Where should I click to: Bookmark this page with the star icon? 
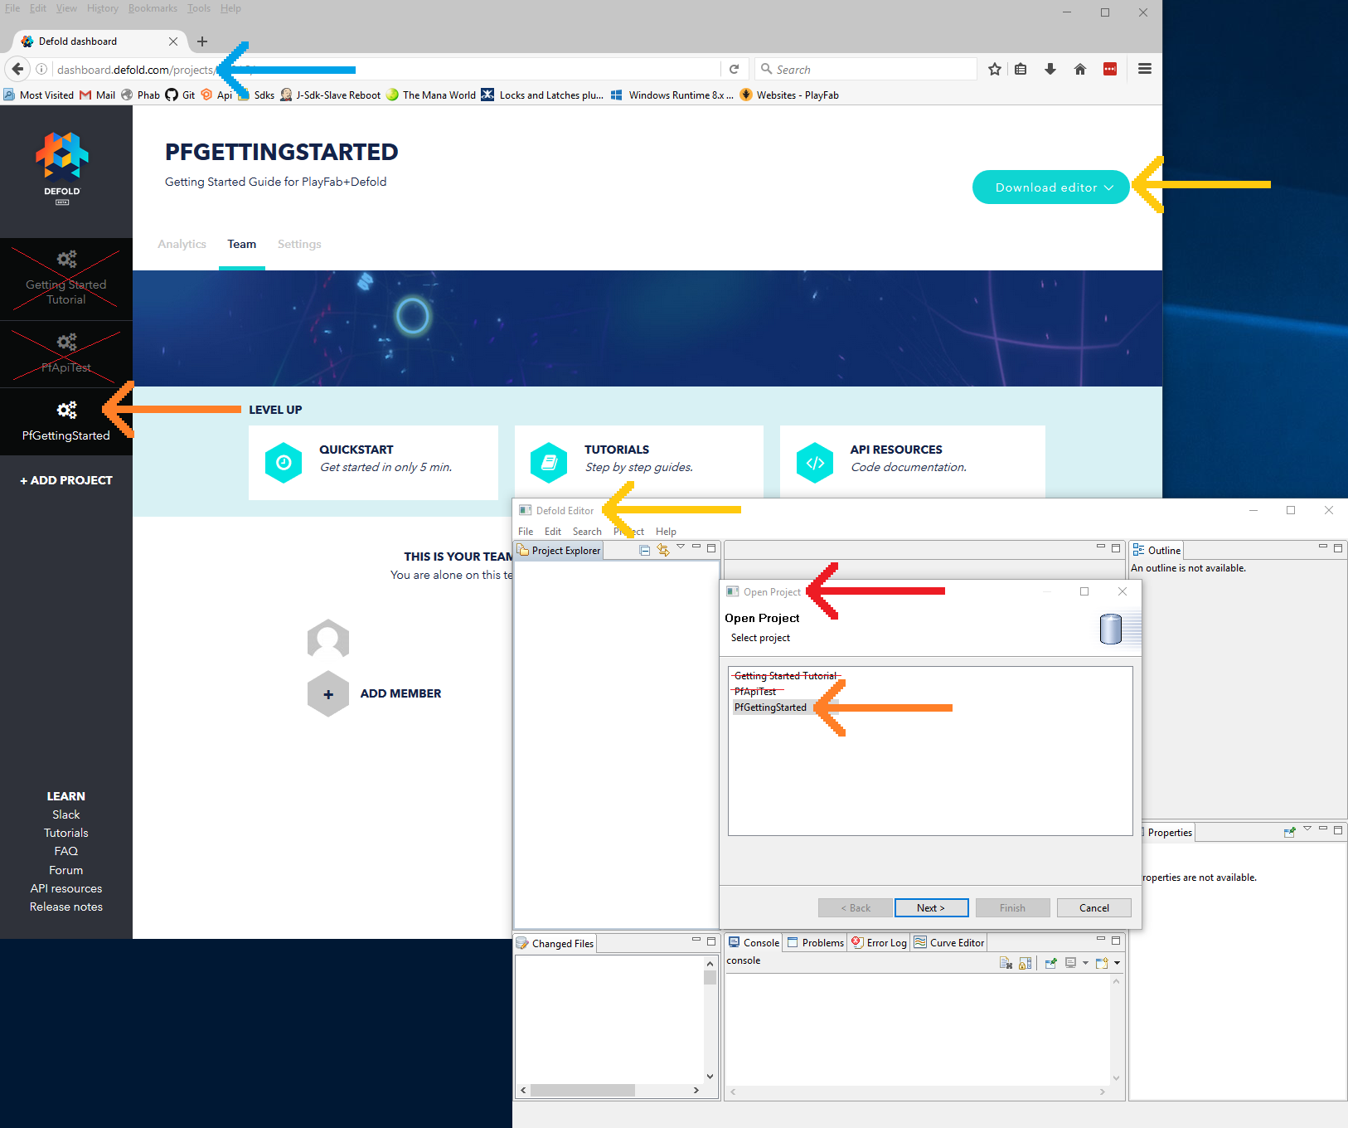(995, 70)
